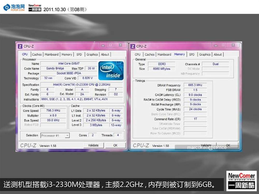
Task: Click the Threads value 4
Action: pyautogui.click(x=118, y=135)
